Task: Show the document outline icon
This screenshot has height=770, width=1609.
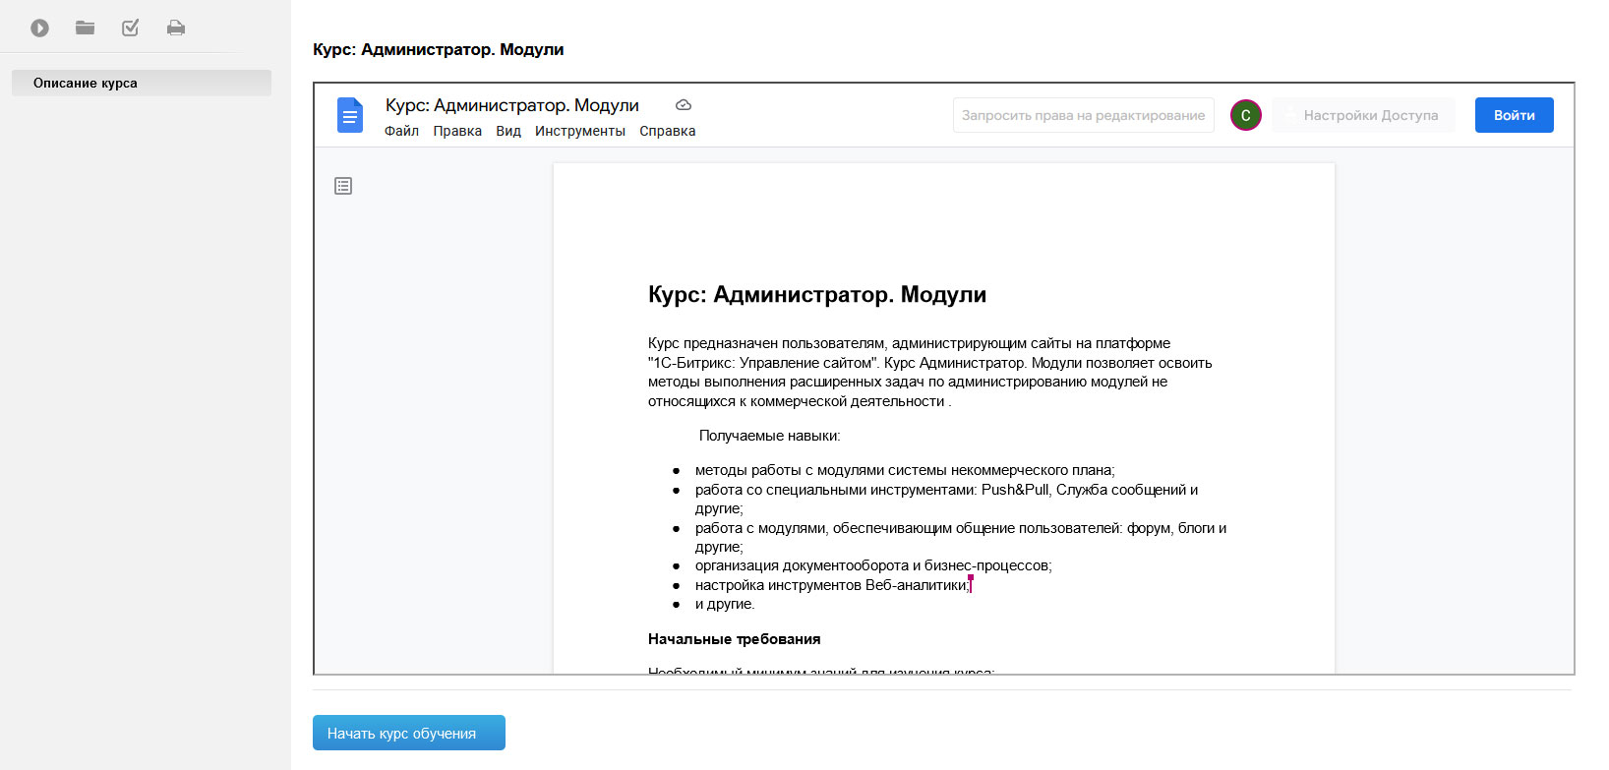Action: 343,186
